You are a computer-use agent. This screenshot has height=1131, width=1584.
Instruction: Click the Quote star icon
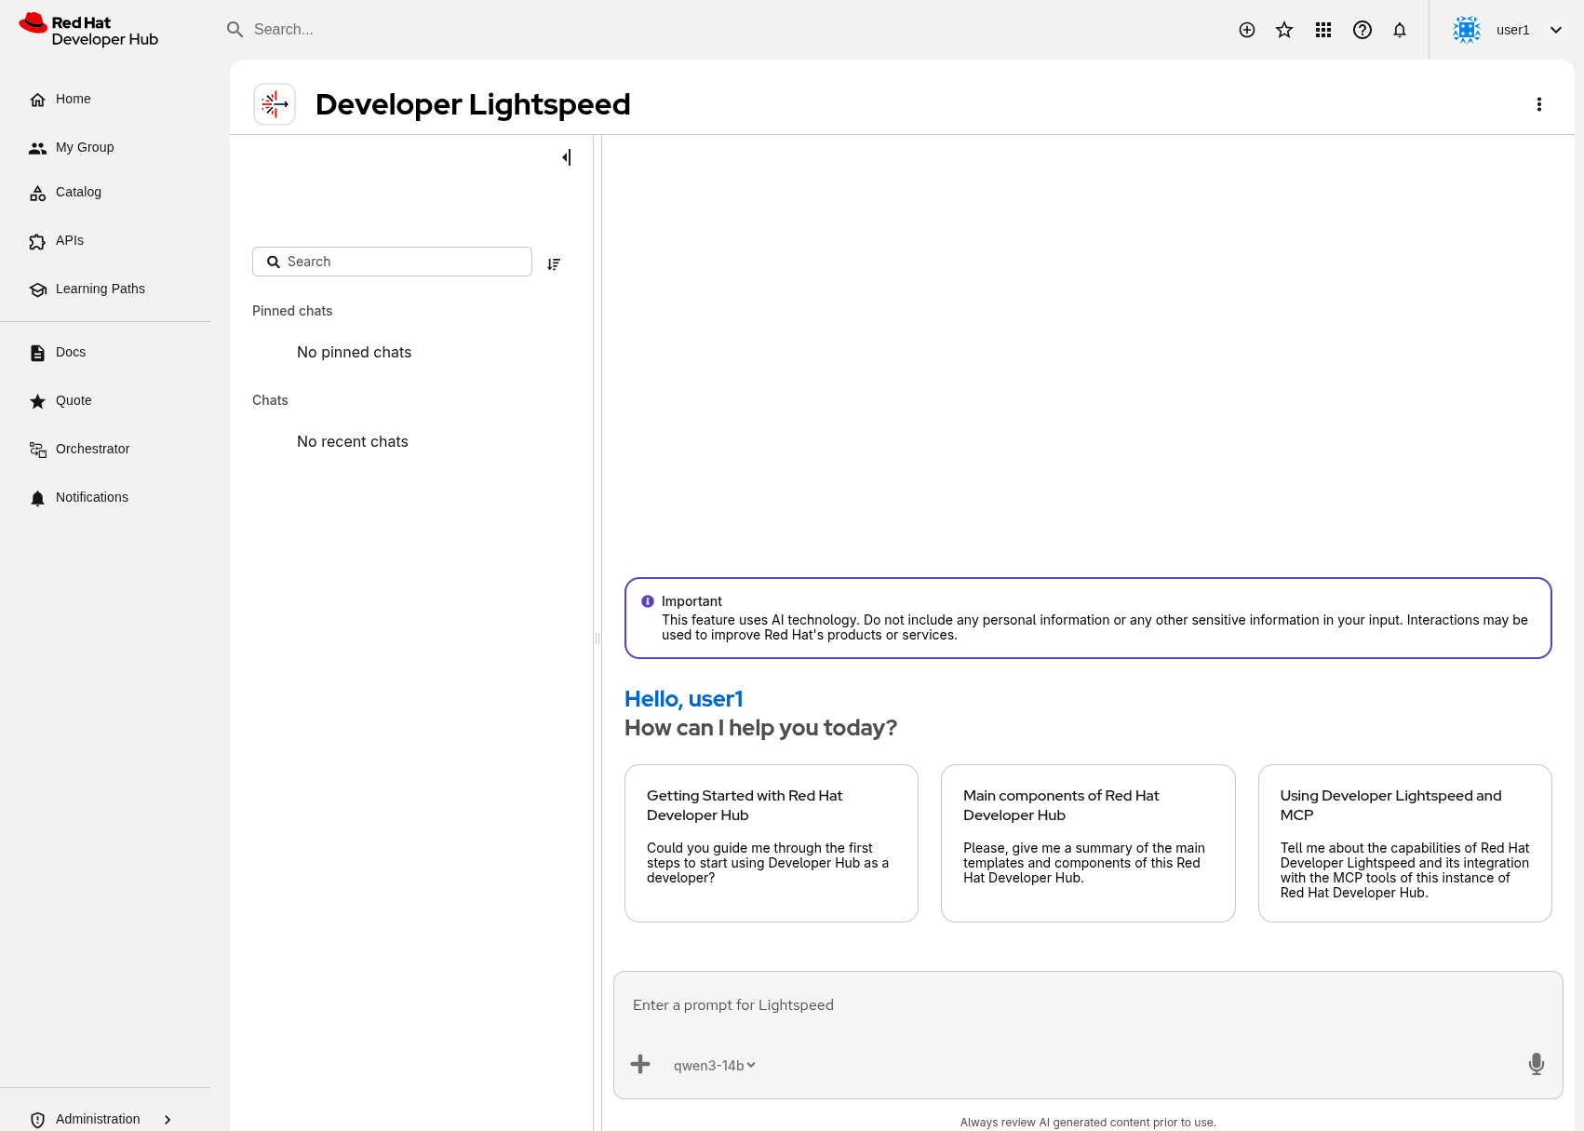coord(37,401)
